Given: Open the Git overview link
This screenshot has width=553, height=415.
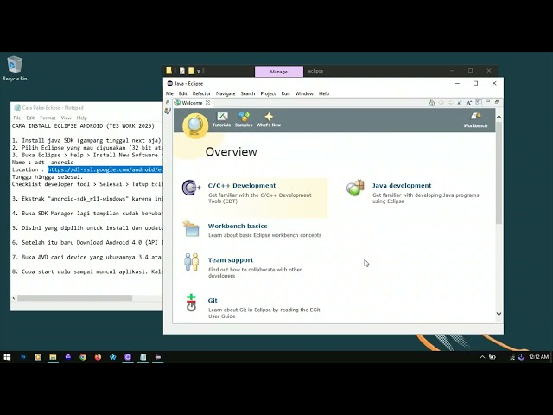Looking at the screenshot, I should [213, 300].
